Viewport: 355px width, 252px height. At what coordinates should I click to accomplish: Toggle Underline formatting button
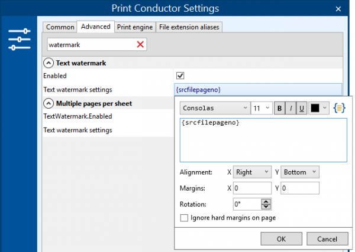(302, 108)
